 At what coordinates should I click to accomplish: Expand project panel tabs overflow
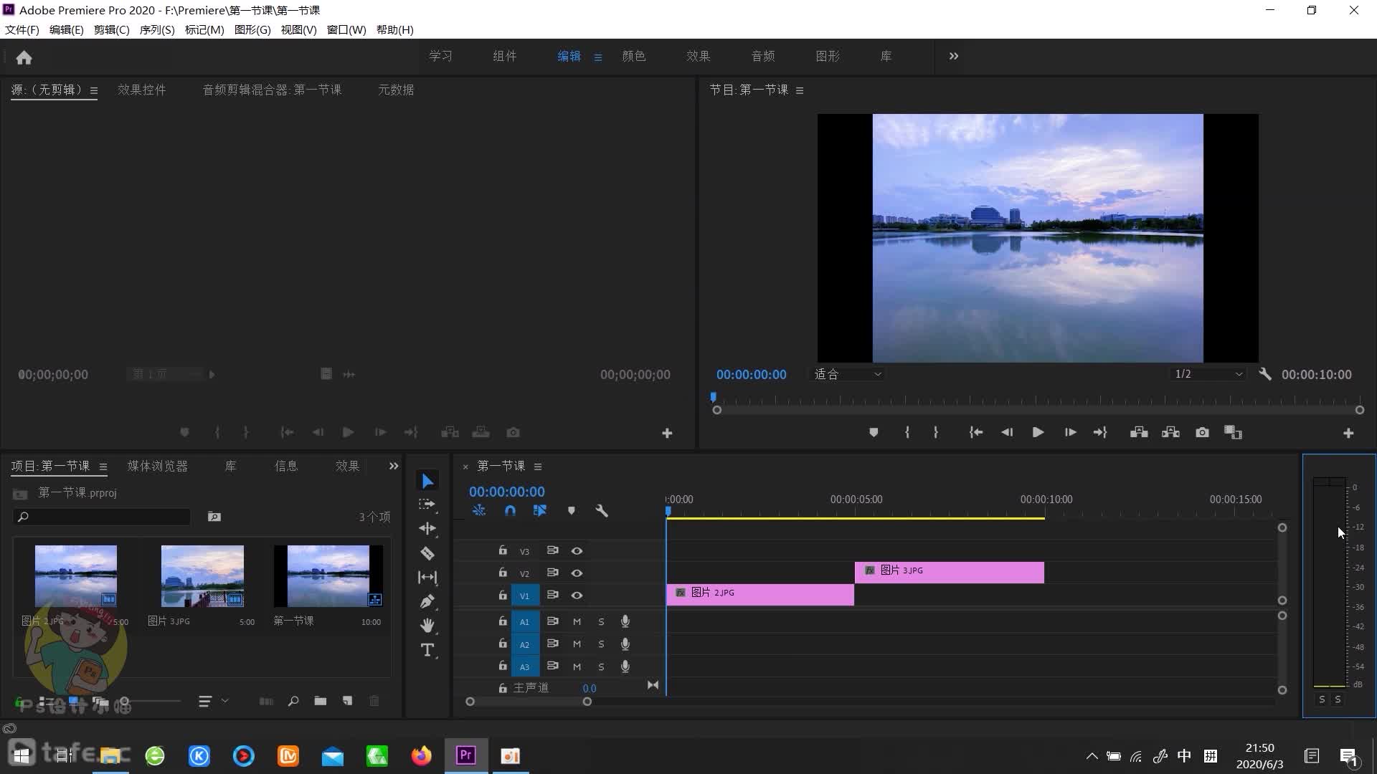[393, 466]
